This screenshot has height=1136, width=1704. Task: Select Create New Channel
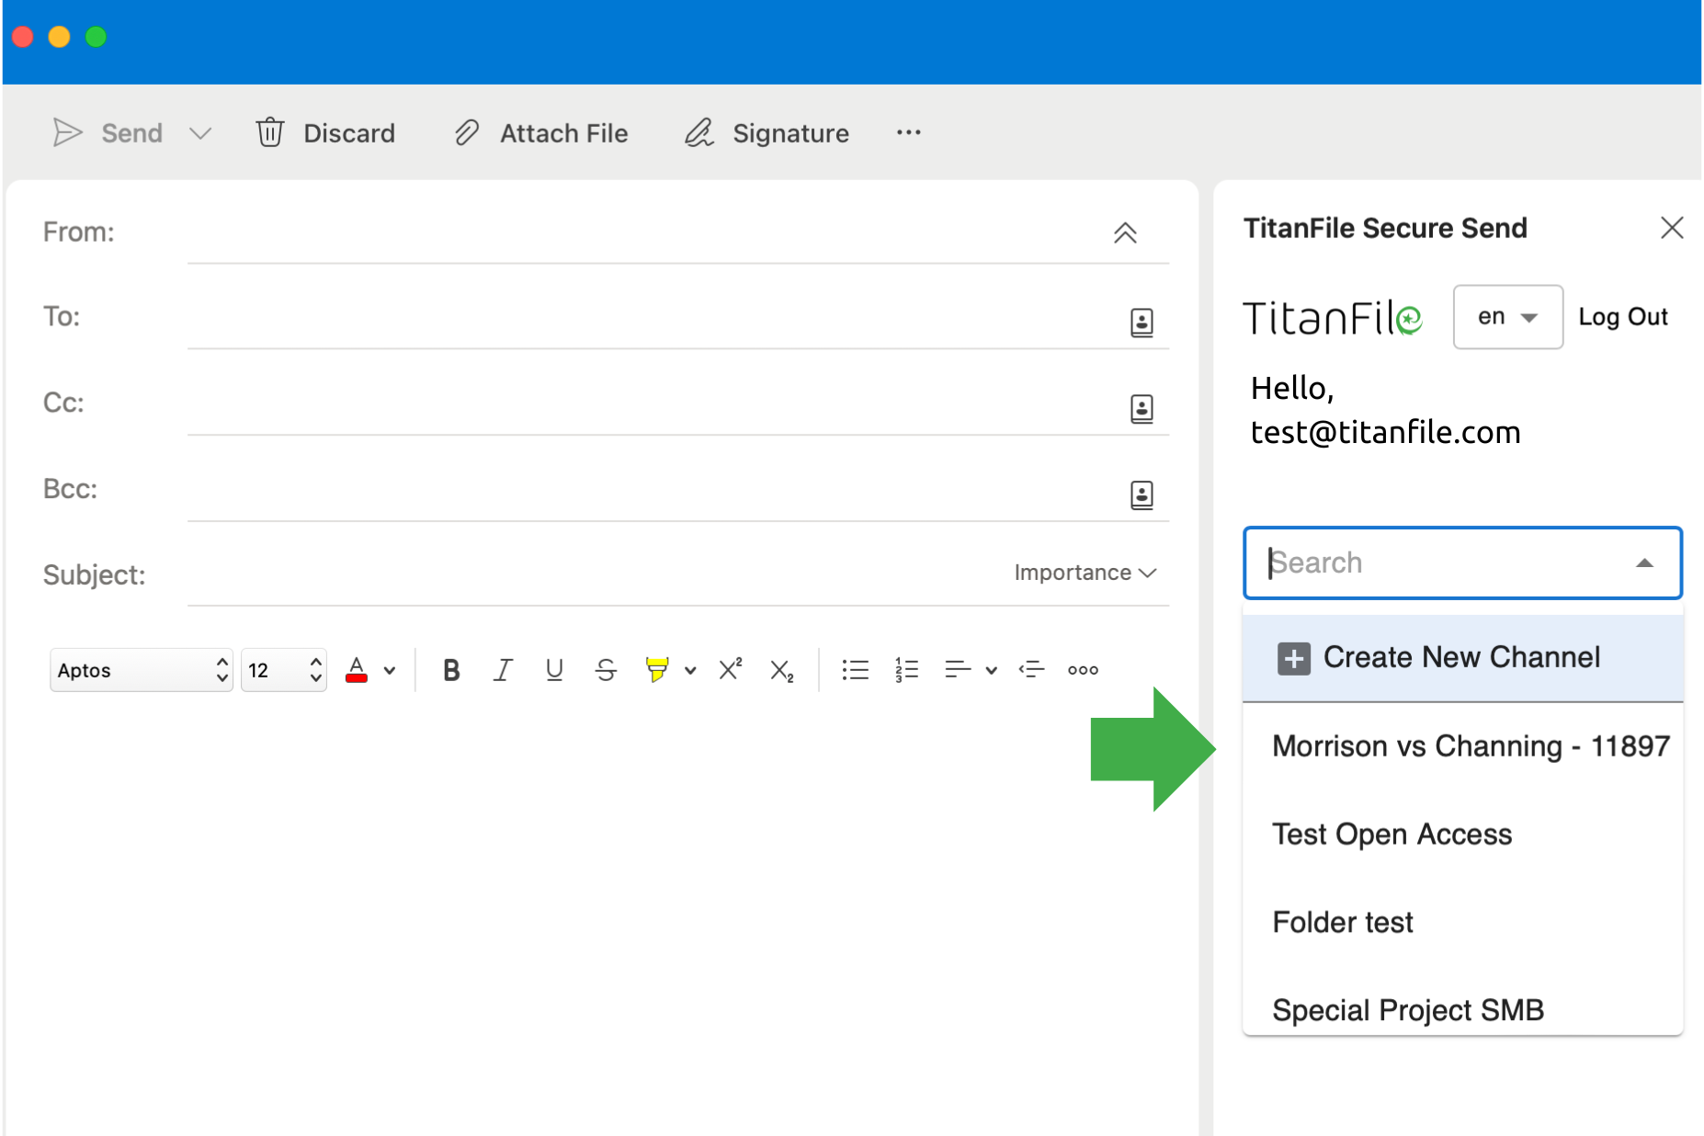pos(1462,658)
